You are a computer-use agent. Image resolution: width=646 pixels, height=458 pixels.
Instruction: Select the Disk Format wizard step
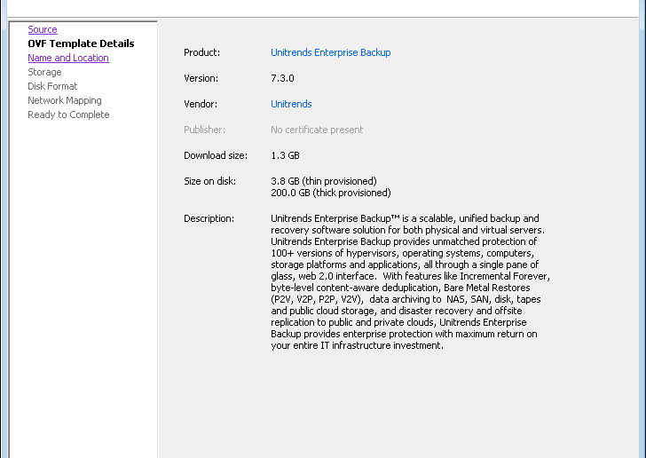click(52, 86)
